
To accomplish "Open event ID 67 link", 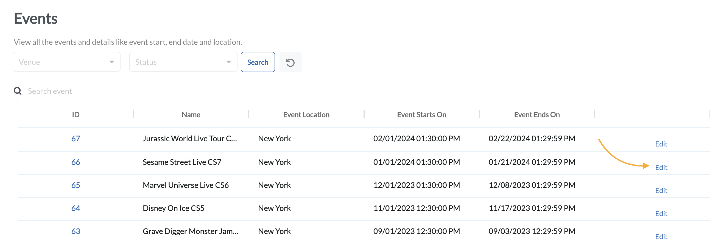I will (x=76, y=139).
